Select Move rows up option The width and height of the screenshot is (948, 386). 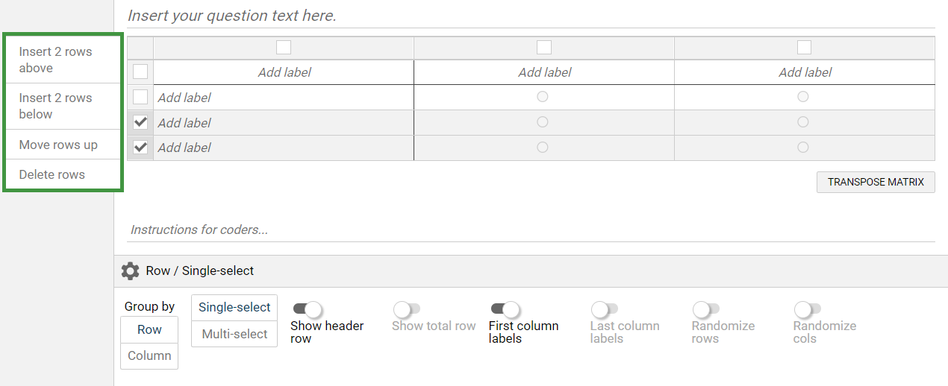58,145
